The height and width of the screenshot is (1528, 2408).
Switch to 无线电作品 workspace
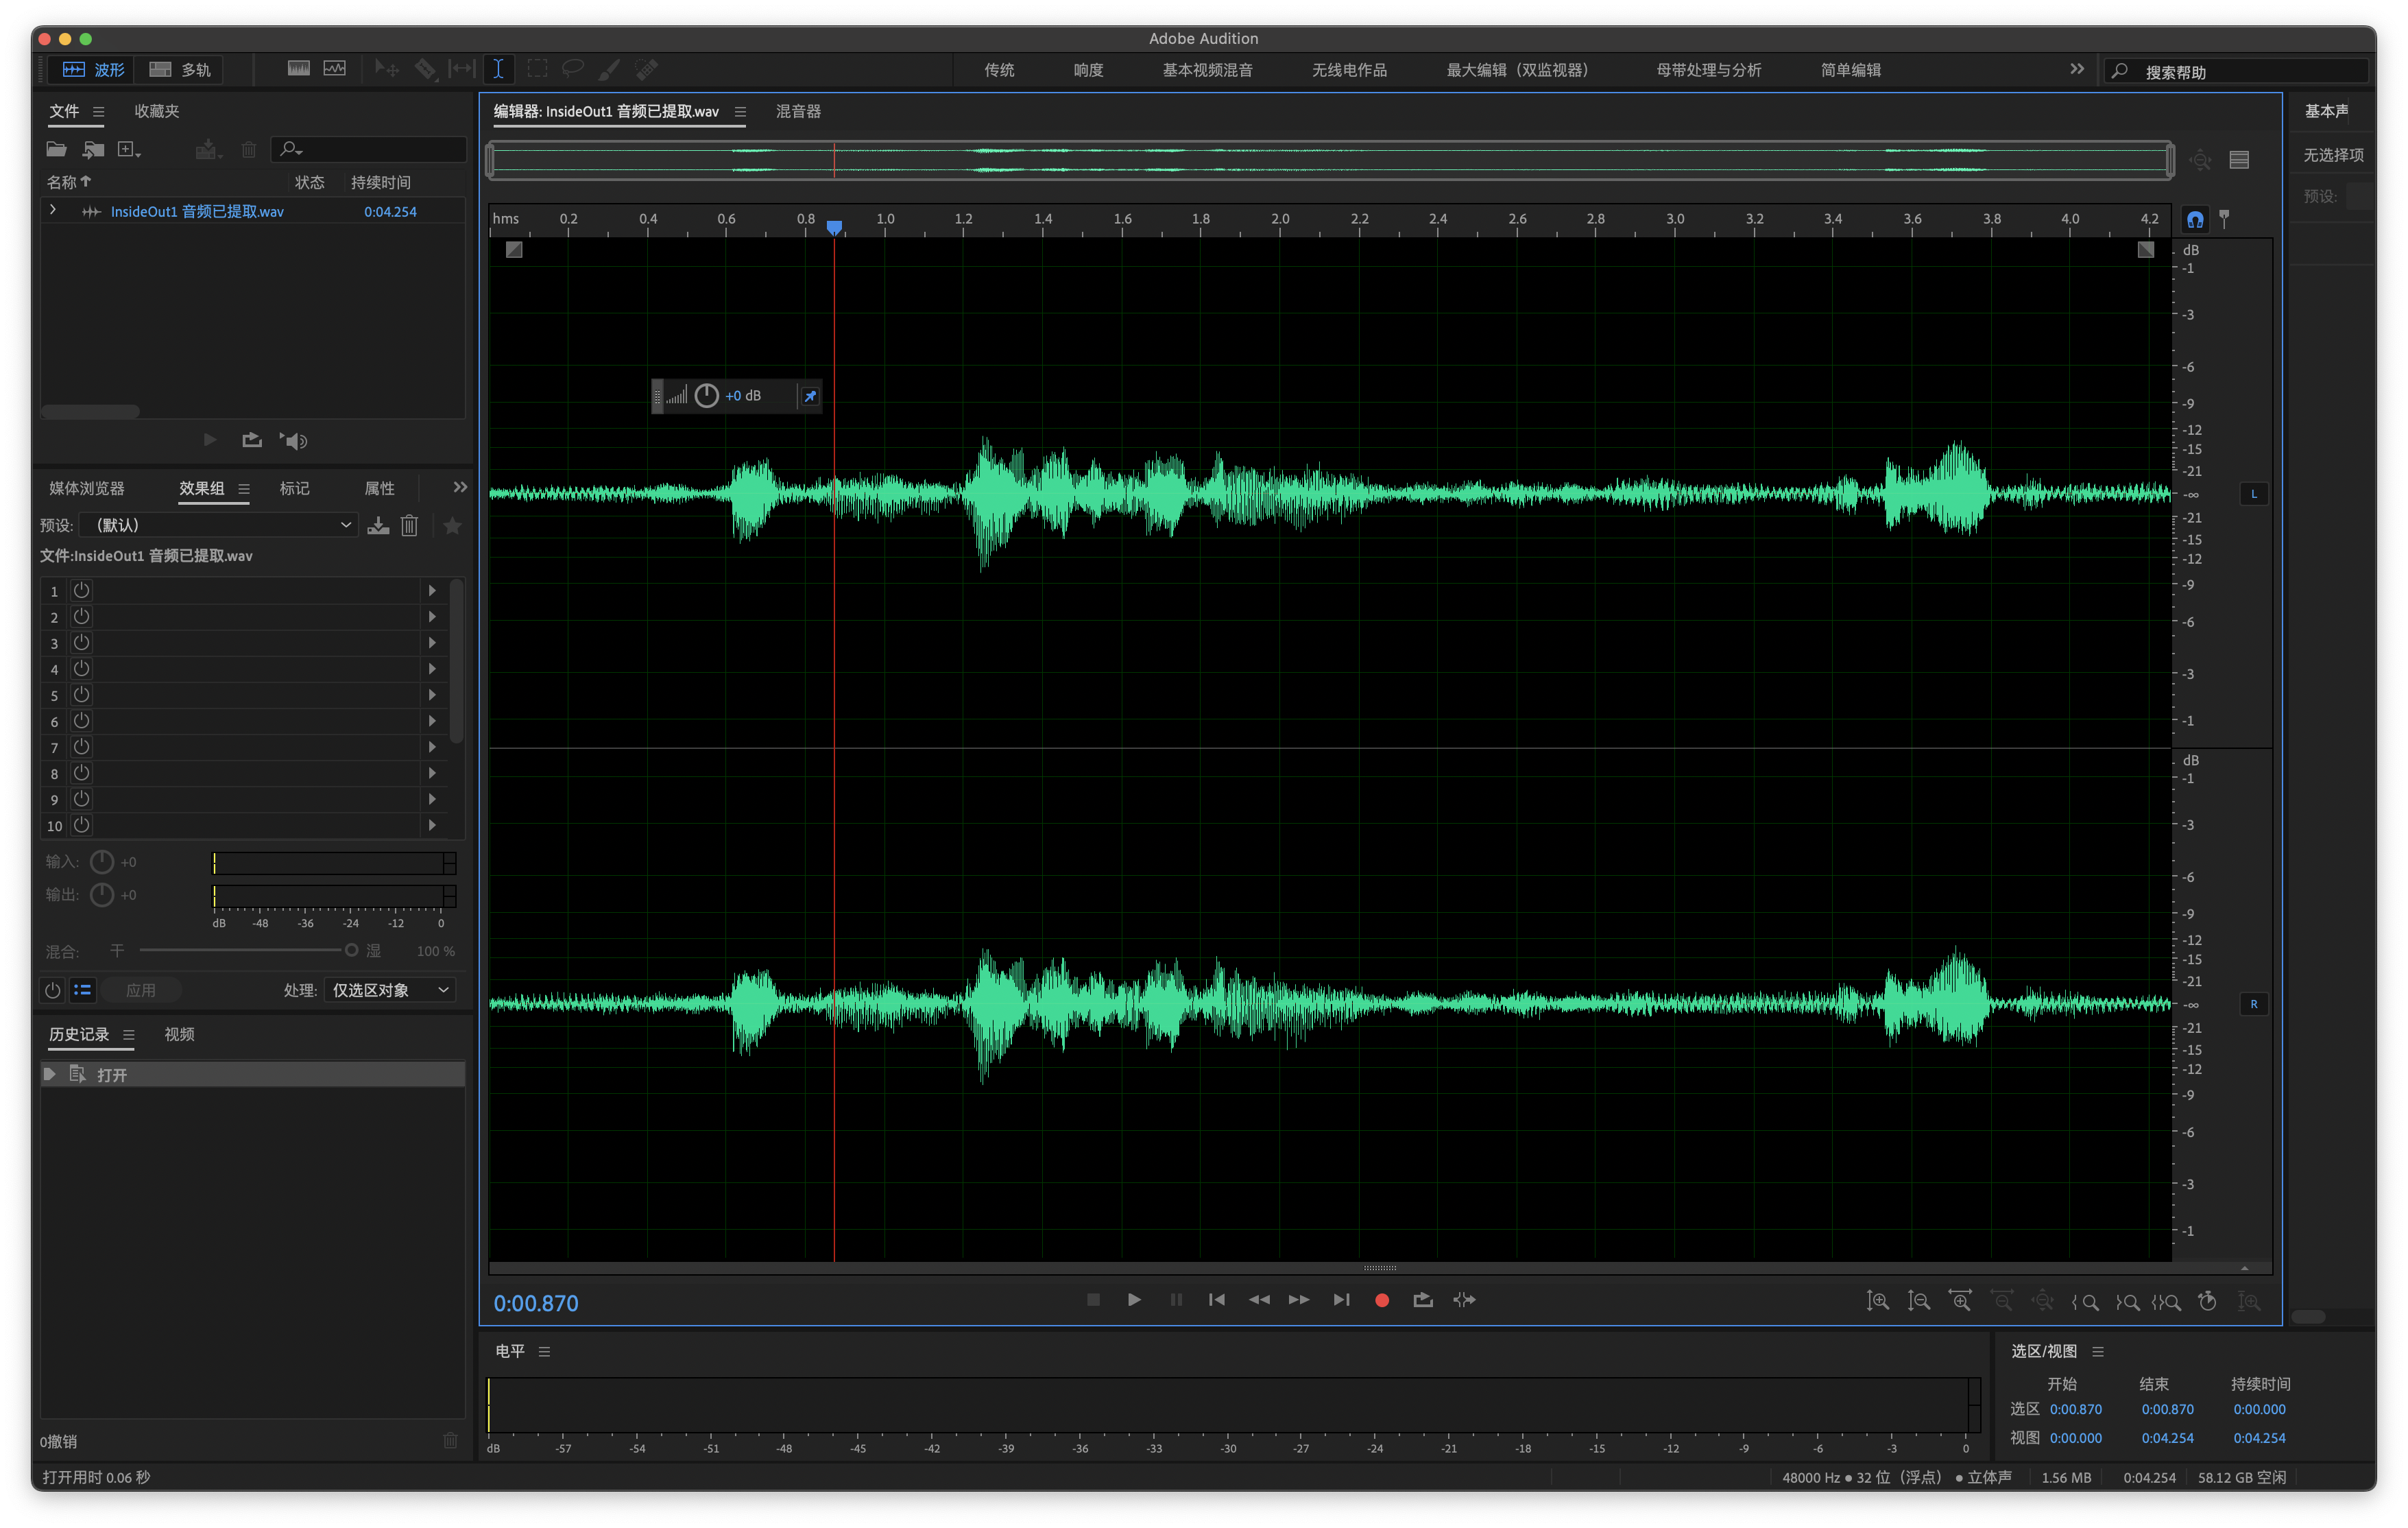tap(1349, 70)
